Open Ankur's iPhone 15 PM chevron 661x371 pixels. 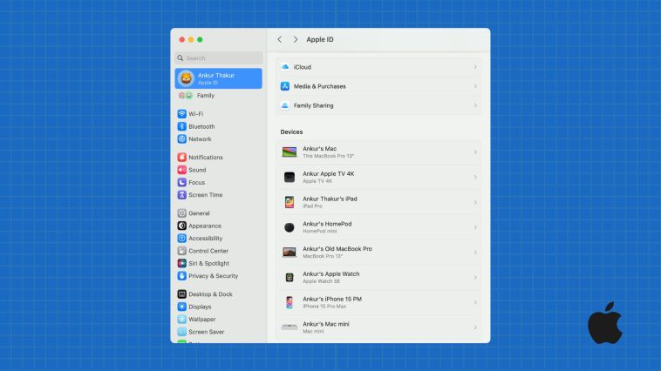pyautogui.click(x=475, y=302)
